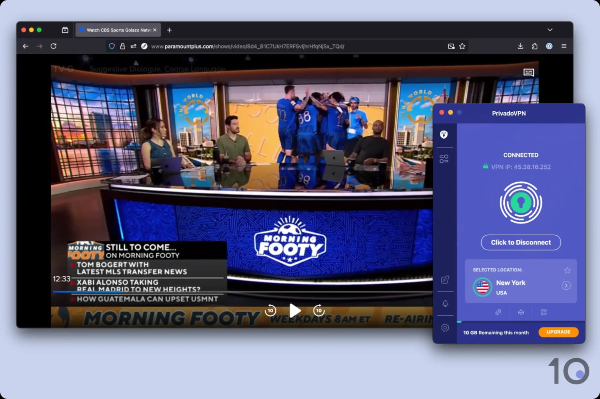The image size is (600, 399).
Task: Show site security padlock info
Action: tap(123, 46)
